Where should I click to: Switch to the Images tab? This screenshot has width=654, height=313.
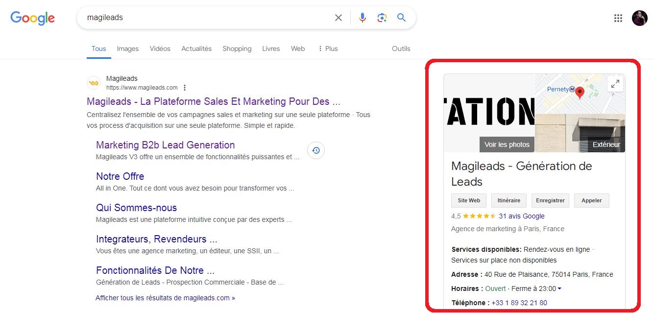[x=128, y=48]
